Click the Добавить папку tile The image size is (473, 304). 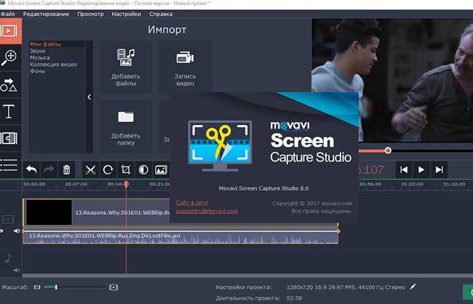point(126,127)
